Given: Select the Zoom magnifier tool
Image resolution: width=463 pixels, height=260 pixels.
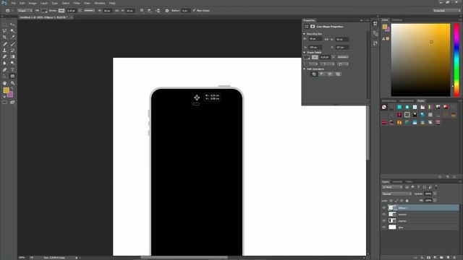Looking at the screenshot, I should [12, 83].
